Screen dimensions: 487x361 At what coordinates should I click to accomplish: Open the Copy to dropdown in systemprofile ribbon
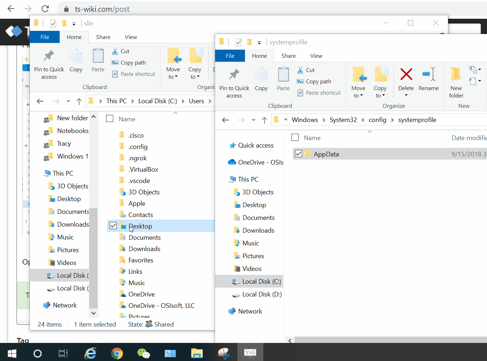pyautogui.click(x=380, y=91)
